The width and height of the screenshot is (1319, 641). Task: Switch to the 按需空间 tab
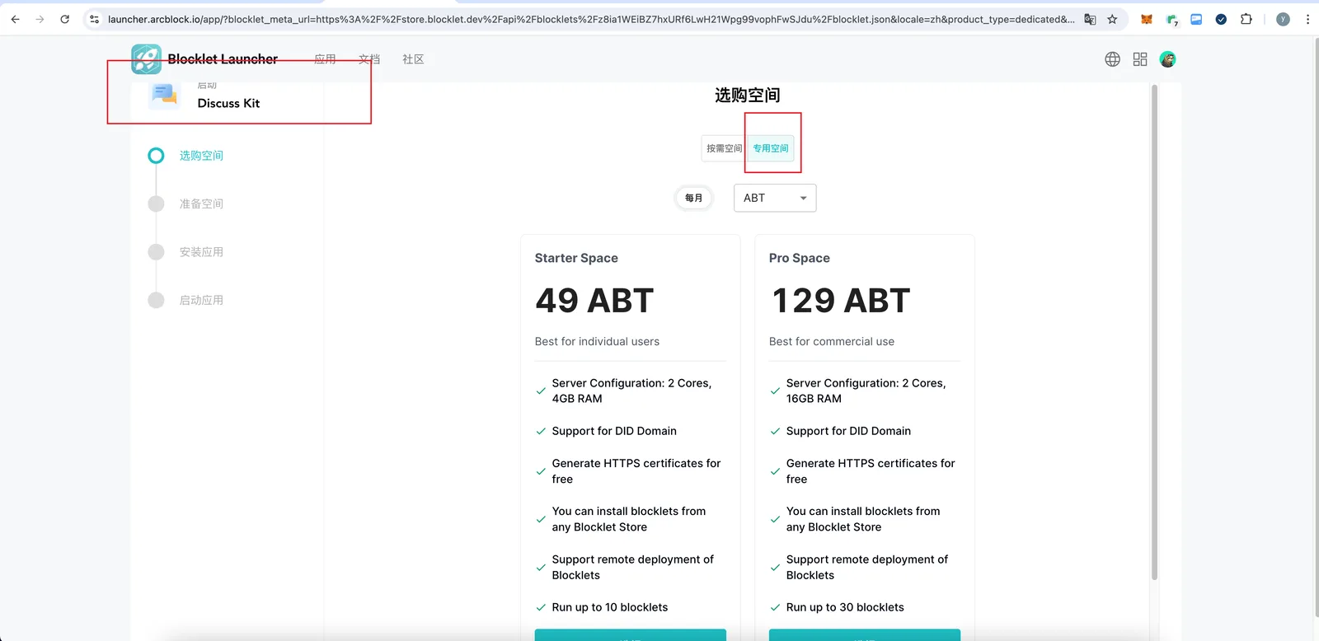pyautogui.click(x=725, y=148)
